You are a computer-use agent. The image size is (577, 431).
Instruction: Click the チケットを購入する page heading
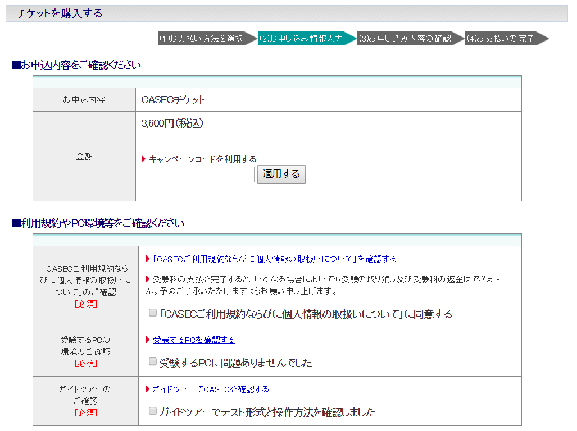(x=60, y=14)
